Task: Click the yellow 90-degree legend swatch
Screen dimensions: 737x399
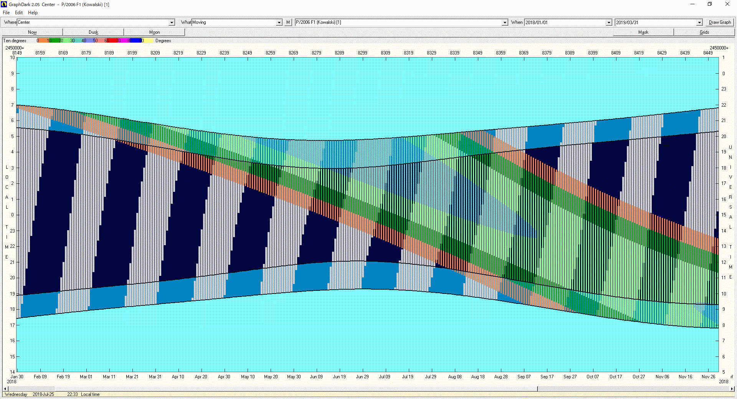Action: [148, 41]
